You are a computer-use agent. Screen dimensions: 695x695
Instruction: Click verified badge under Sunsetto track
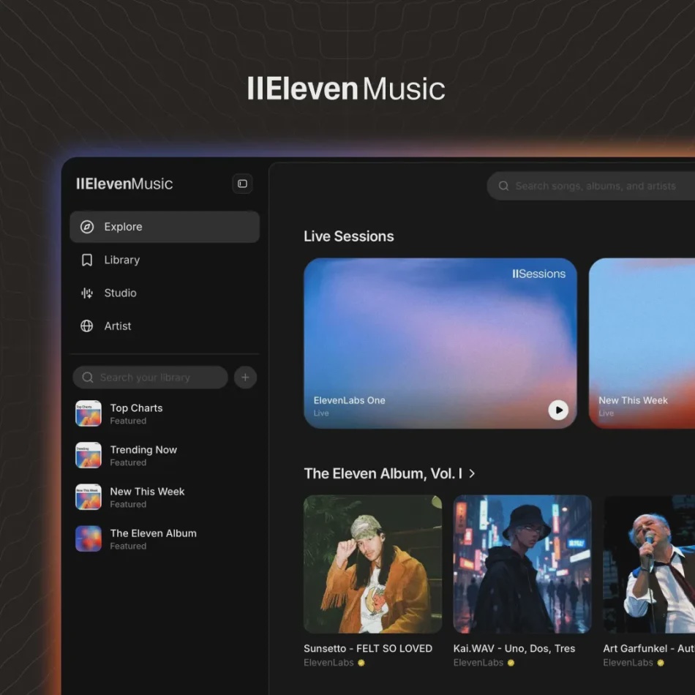361,663
